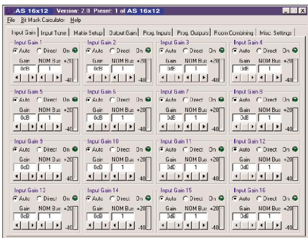This screenshot has width=308, height=238.
Task: Switch to the Matrix Setup tab
Action: [88, 33]
